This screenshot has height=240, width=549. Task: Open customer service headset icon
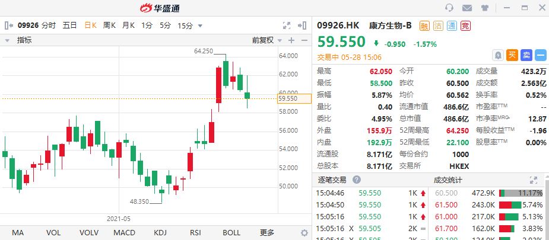point(449,8)
